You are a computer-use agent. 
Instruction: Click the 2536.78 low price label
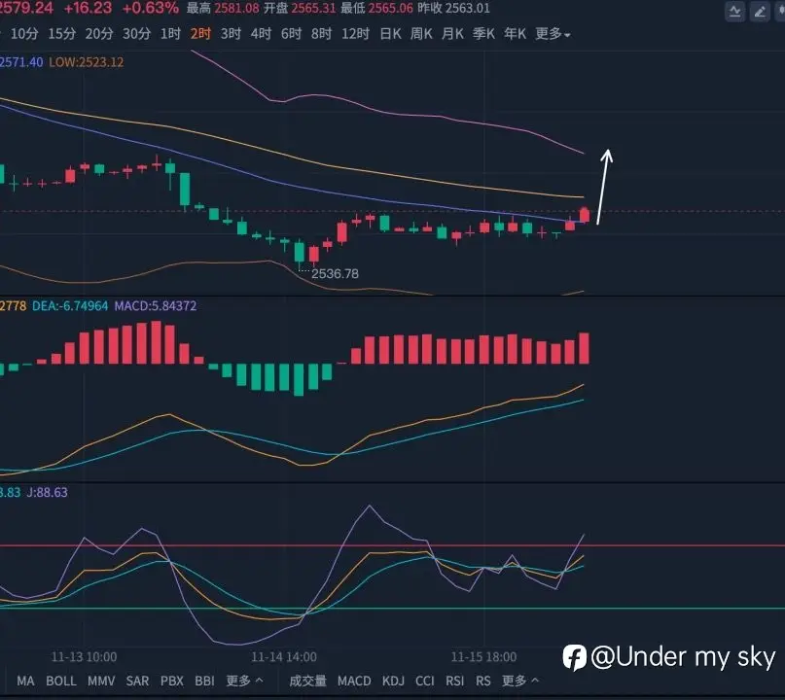(335, 274)
